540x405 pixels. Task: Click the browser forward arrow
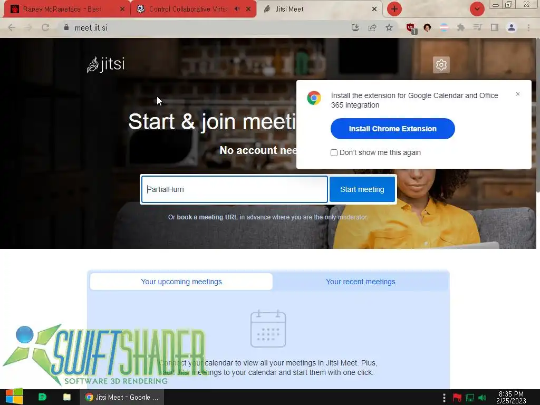point(28,27)
